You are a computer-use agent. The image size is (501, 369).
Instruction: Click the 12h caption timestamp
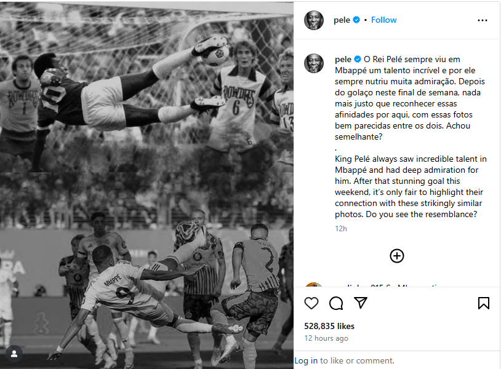coord(340,229)
